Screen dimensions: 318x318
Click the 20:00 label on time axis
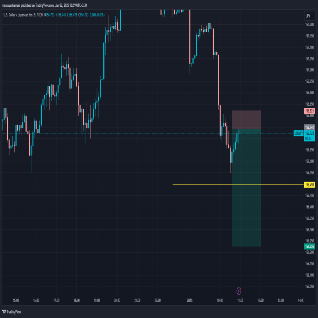[117, 300]
